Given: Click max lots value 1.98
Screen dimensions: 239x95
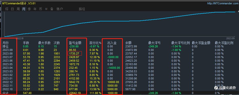Looking at the screenshot, I should click(x=41, y=53).
